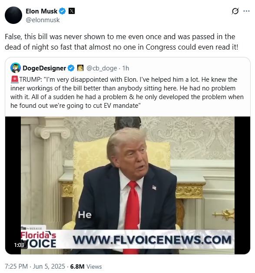View the 6.8M Views count
This screenshot has width=255, height=273.
pyautogui.click(x=86, y=266)
